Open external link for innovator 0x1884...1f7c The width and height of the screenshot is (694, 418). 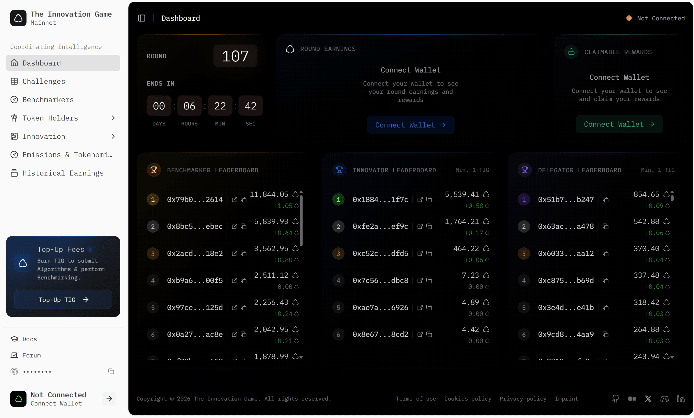(420, 200)
